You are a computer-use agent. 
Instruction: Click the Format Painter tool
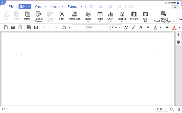(38, 16)
